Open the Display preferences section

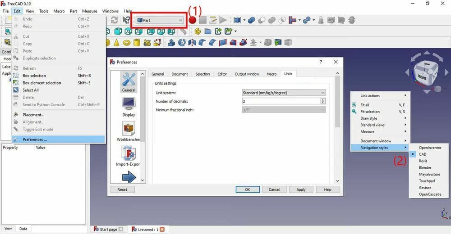[x=129, y=107]
